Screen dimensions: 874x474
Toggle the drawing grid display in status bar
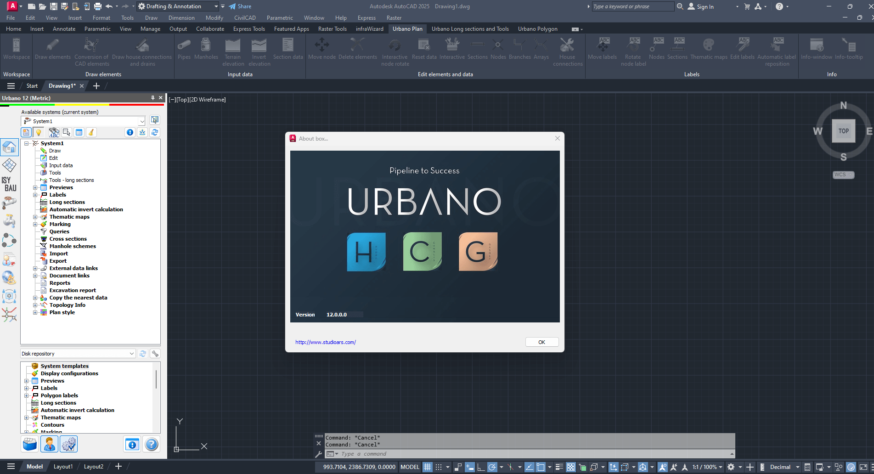(x=427, y=467)
